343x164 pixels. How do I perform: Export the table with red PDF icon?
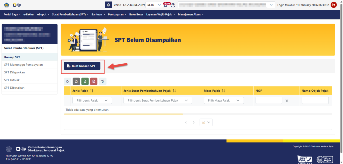point(94,81)
